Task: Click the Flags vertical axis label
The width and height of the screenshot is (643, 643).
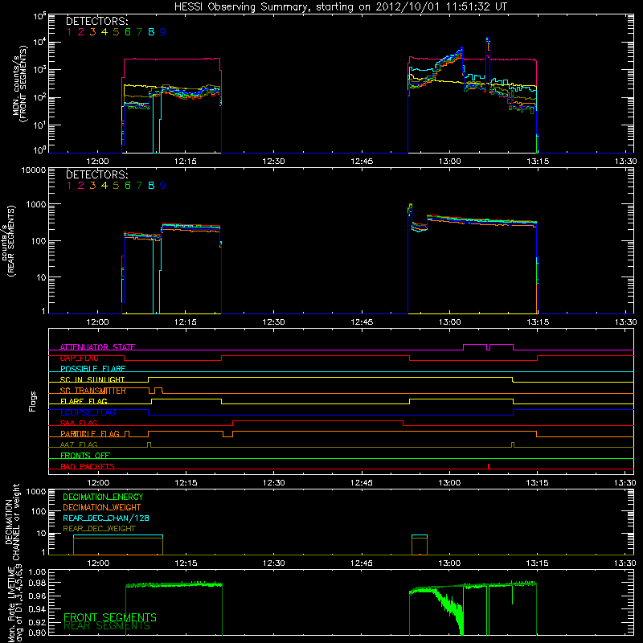Action: point(33,401)
